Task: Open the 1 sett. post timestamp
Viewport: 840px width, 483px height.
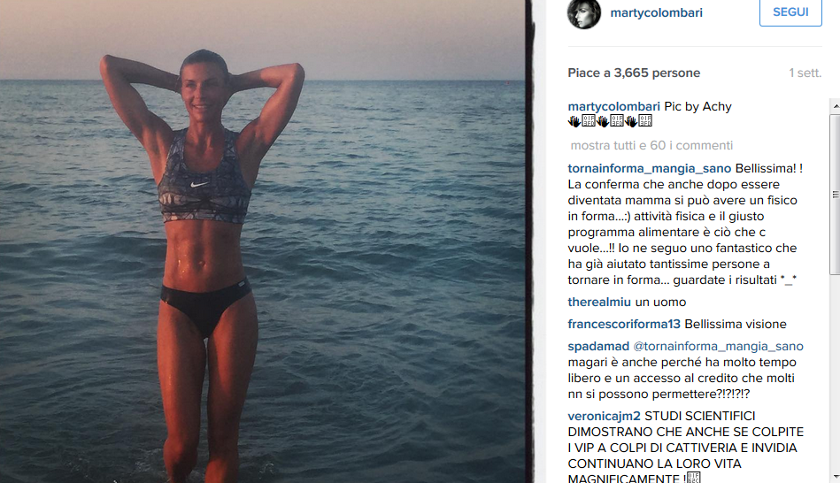Action: click(805, 73)
